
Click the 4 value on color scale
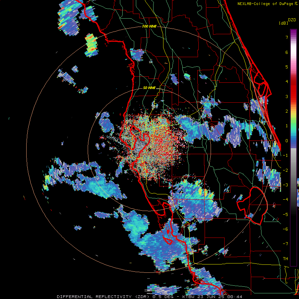(x=287, y=82)
